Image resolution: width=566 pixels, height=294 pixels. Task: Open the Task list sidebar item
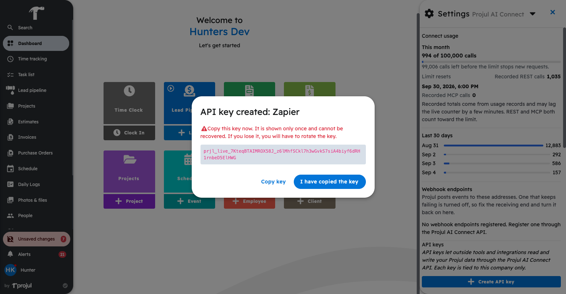coord(36,75)
